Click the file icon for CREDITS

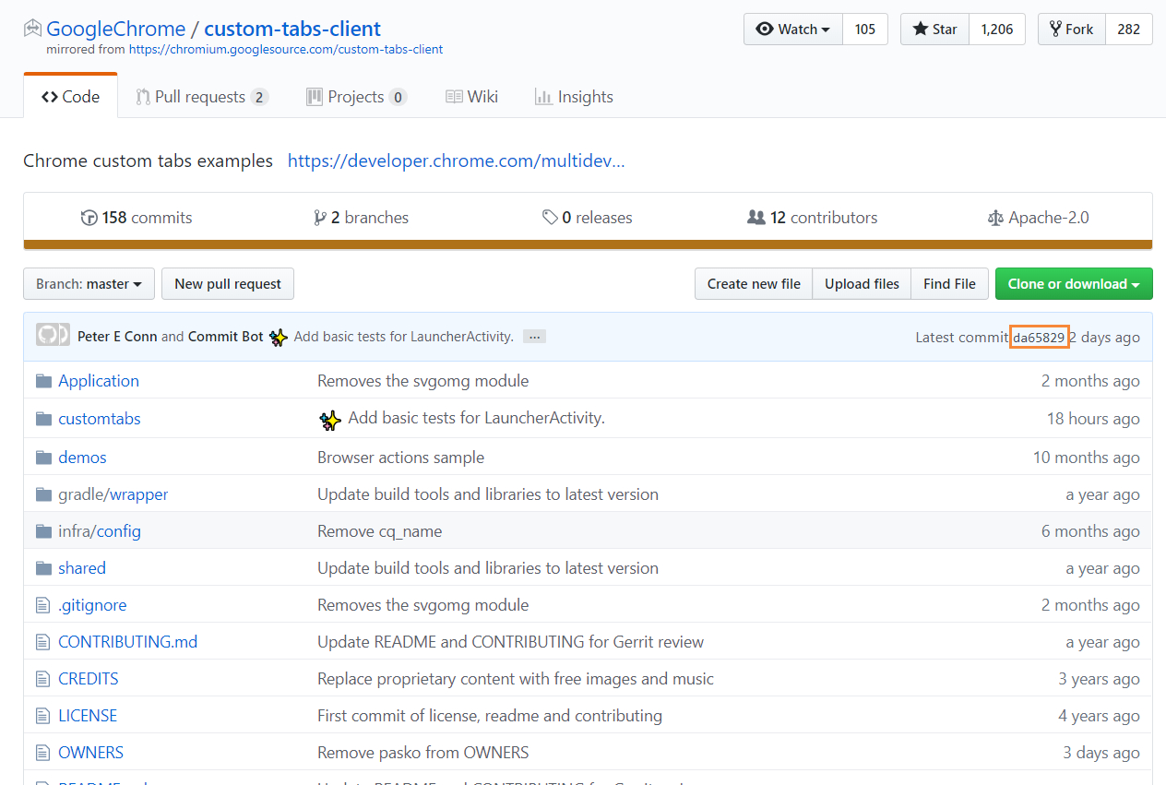(x=42, y=679)
